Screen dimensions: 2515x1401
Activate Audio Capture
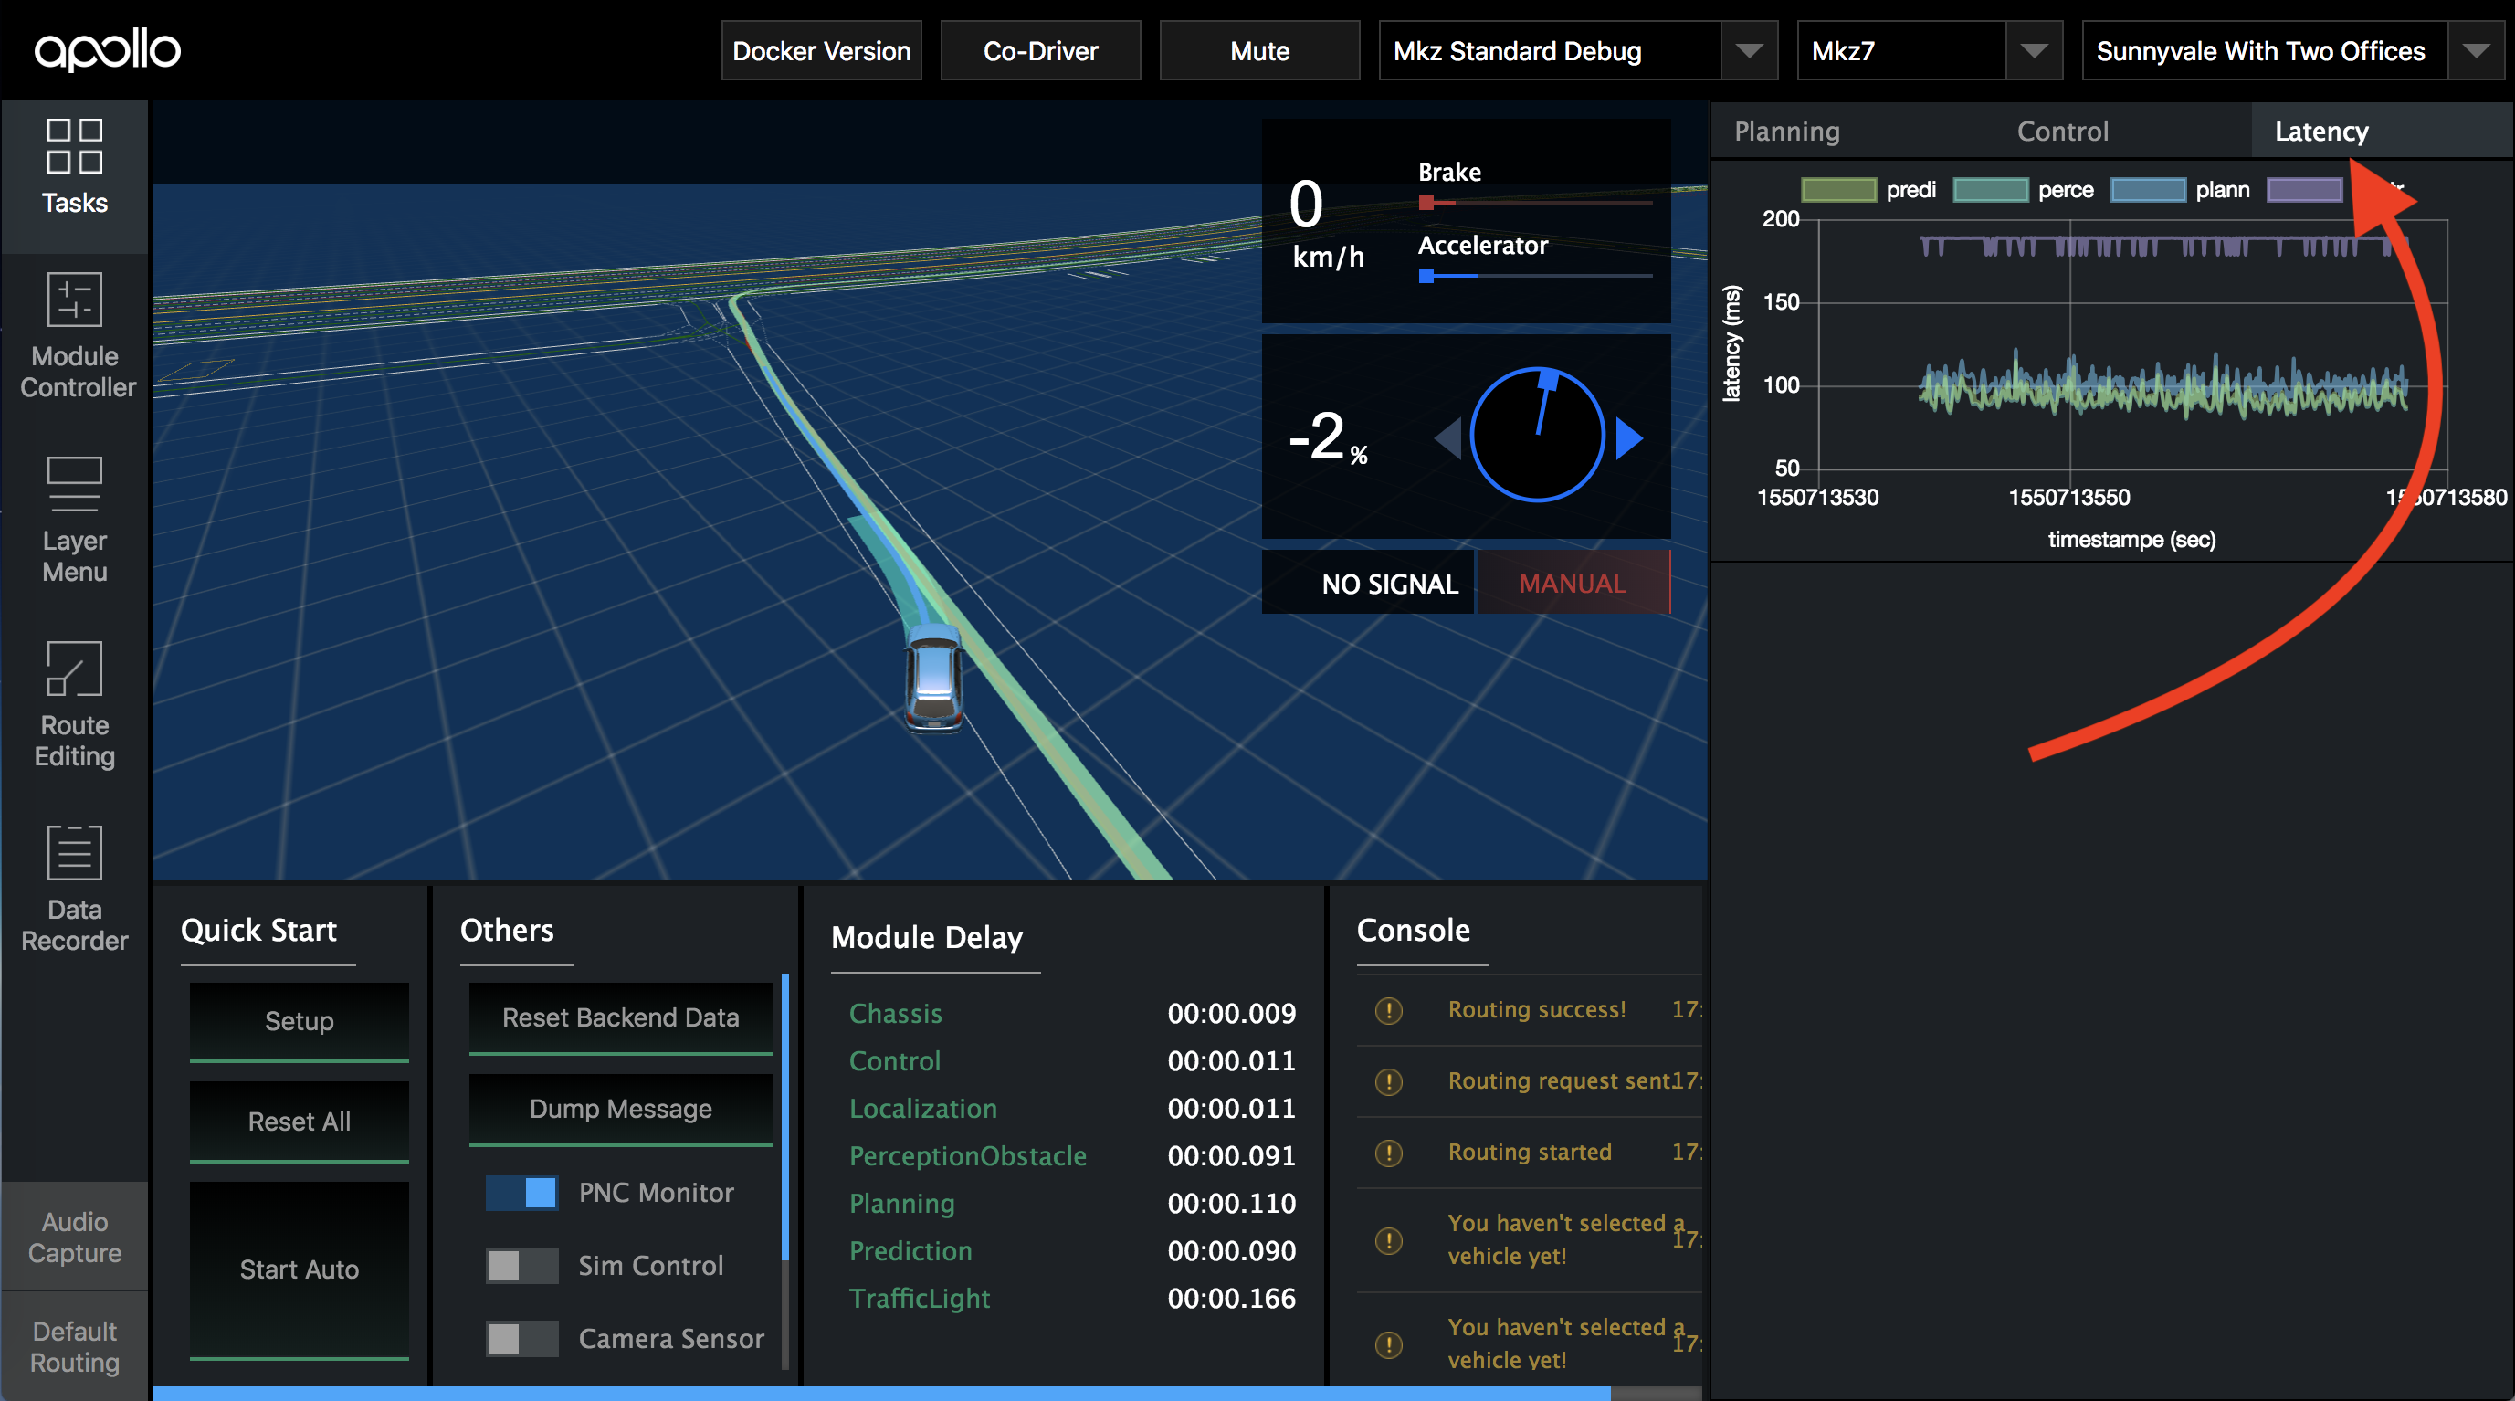click(74, 1235)
